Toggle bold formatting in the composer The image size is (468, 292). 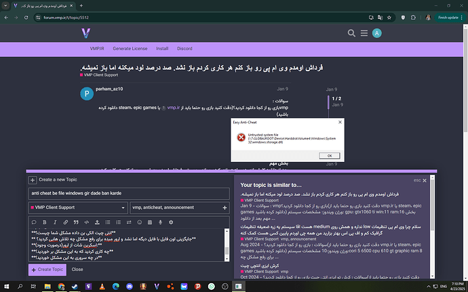click(x=45, y=222)
